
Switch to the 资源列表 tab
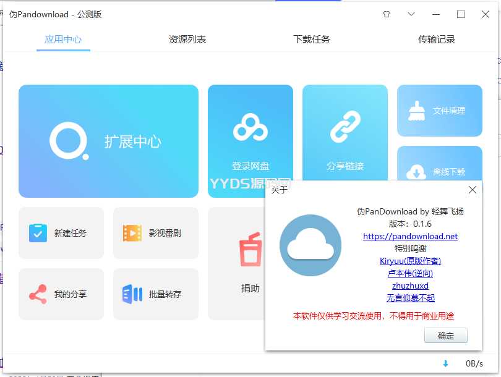pyautogui.click(x=187, y=40)
